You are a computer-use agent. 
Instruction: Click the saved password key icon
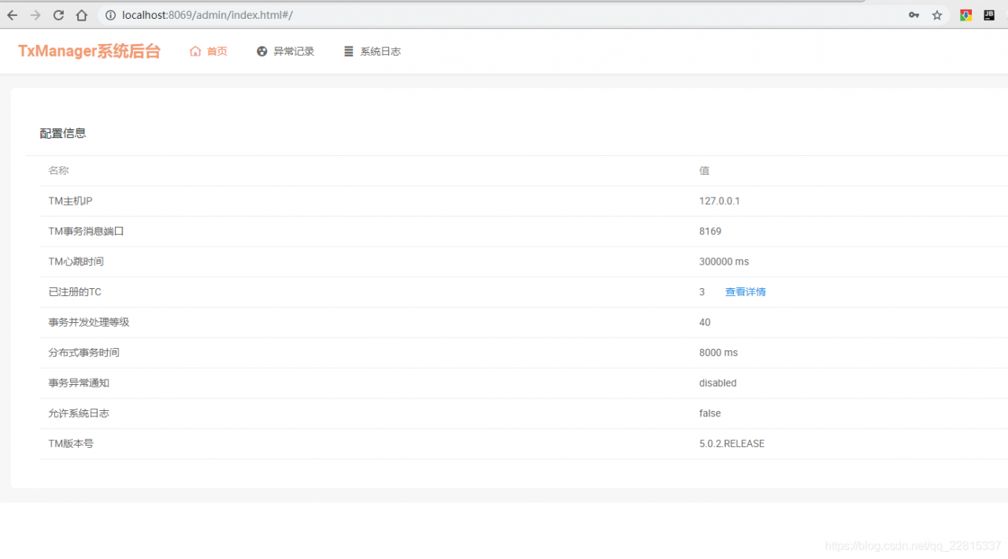[x=913, y=15]
